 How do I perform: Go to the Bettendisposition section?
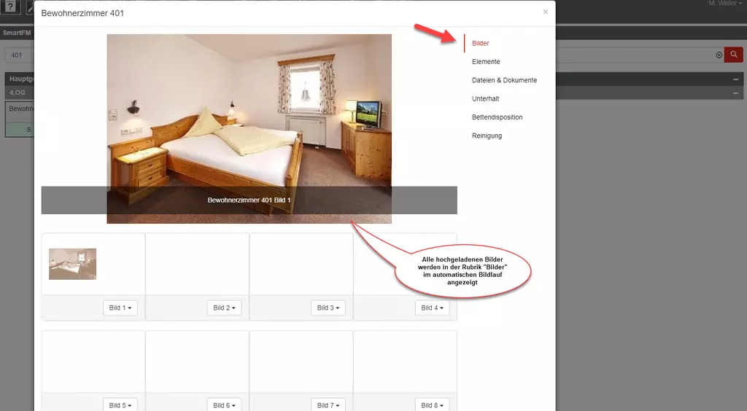tap(497, 117)
